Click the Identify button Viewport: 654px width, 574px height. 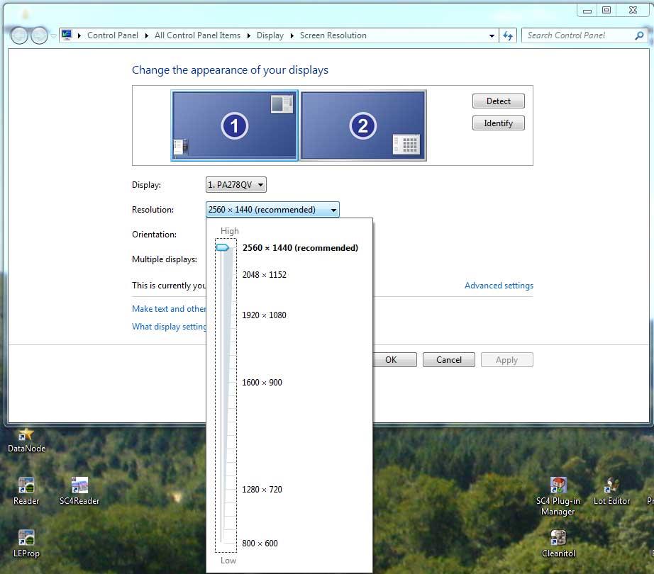click(499, 123)
